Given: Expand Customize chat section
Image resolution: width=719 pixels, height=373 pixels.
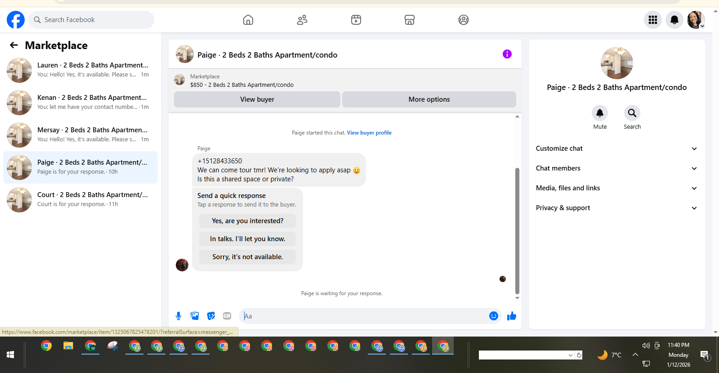Looking at the screenshot, I should click(x=616, y=148).
